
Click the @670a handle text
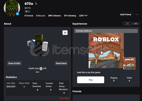[x=28, y=8]
